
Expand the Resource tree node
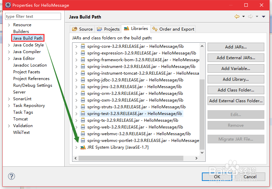click(x=9, y=25)
